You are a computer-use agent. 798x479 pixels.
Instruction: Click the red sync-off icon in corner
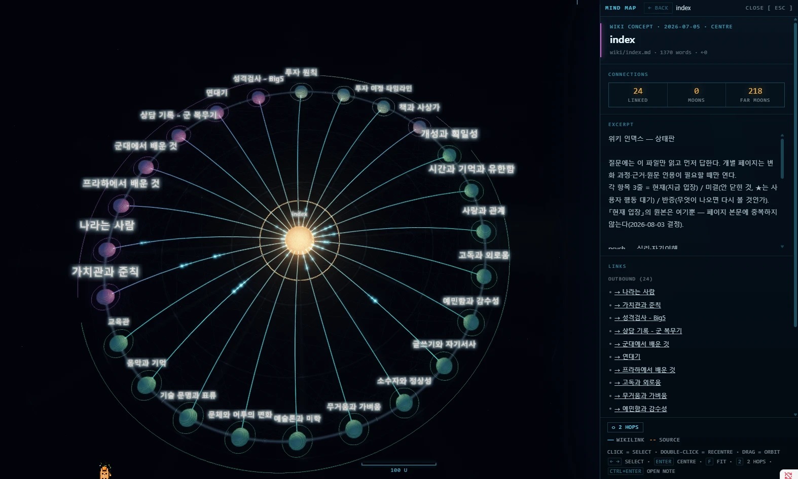(788, 474)
